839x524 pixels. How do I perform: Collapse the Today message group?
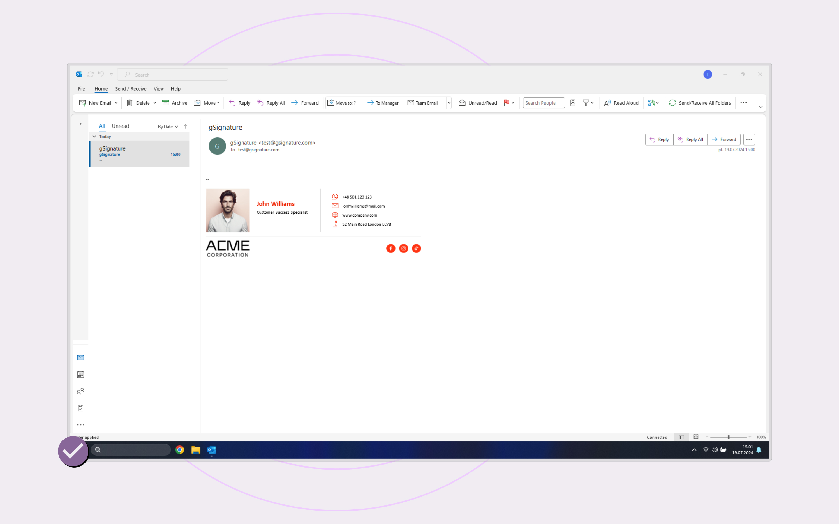click(94, 137)
